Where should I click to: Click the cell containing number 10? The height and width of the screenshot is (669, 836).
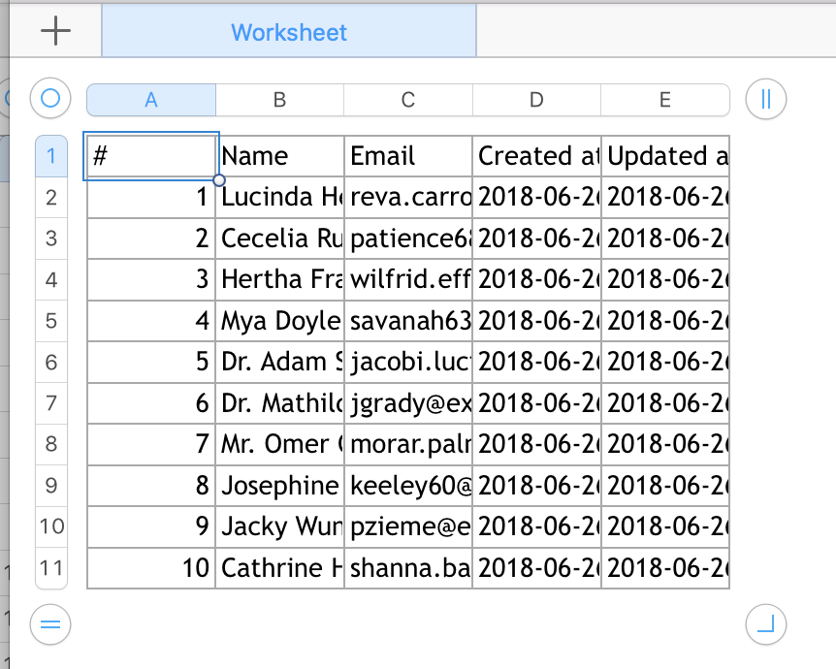[152, 568]
